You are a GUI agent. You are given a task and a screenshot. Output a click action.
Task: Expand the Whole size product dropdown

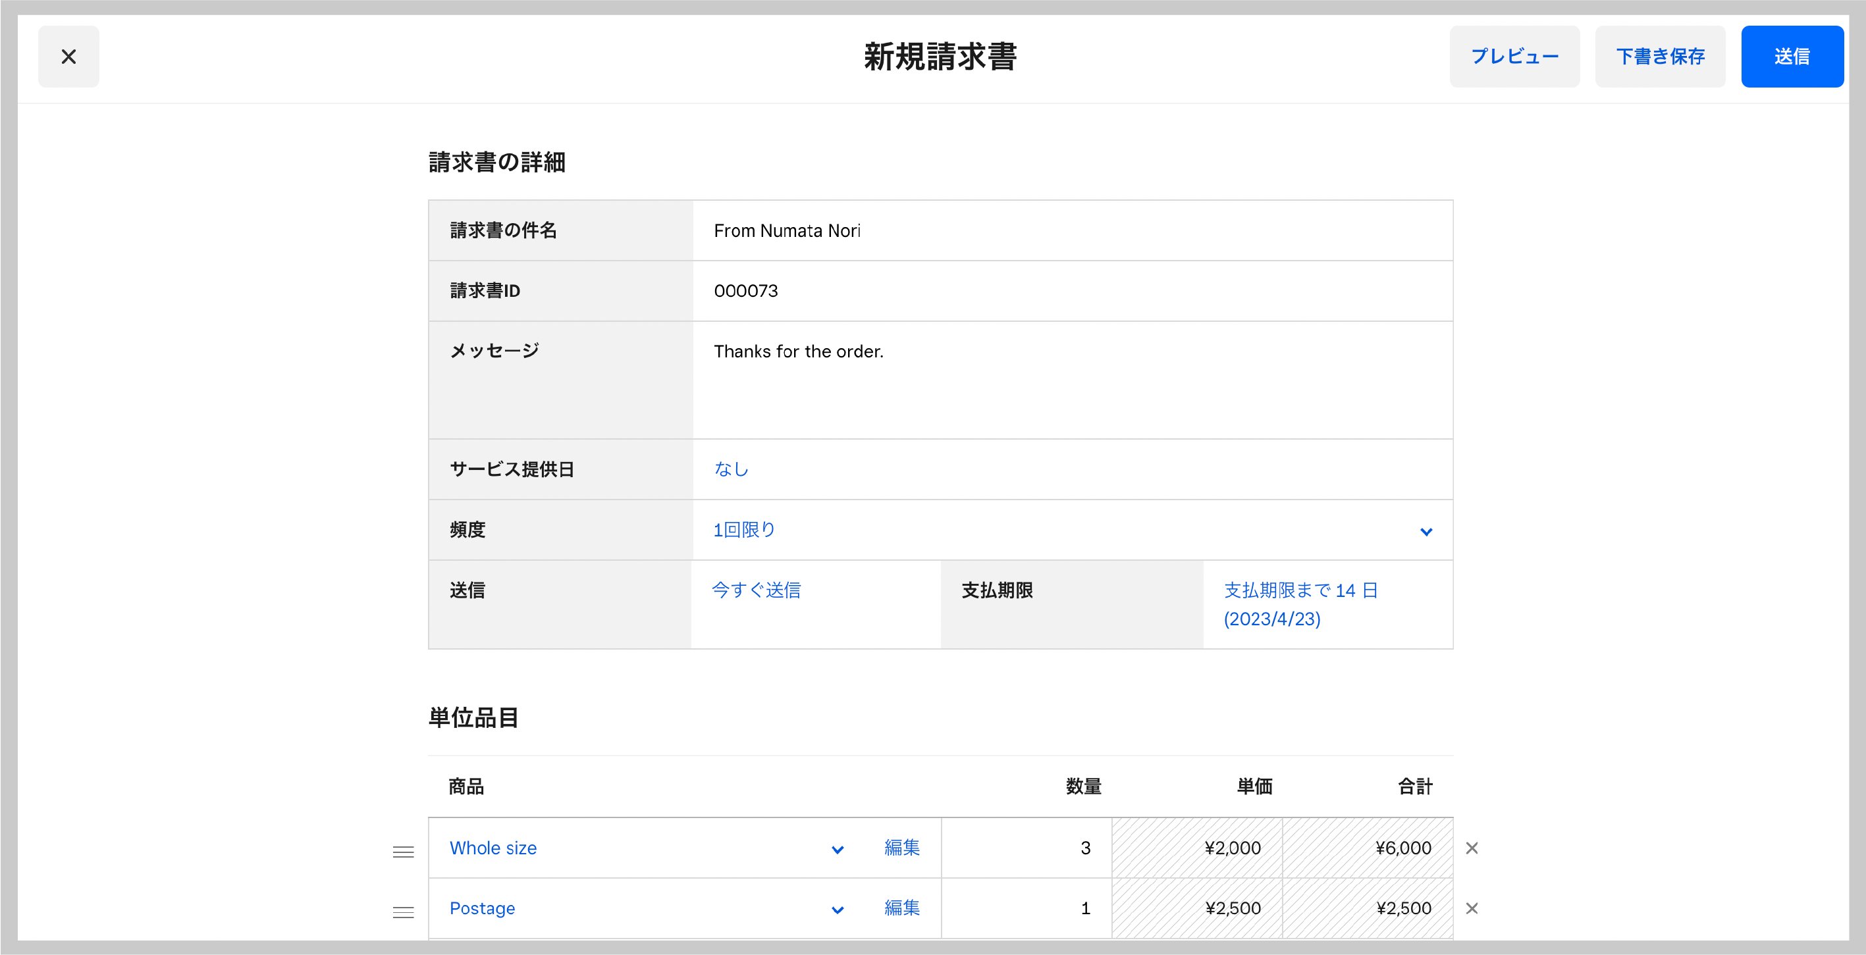pos(838,850)
